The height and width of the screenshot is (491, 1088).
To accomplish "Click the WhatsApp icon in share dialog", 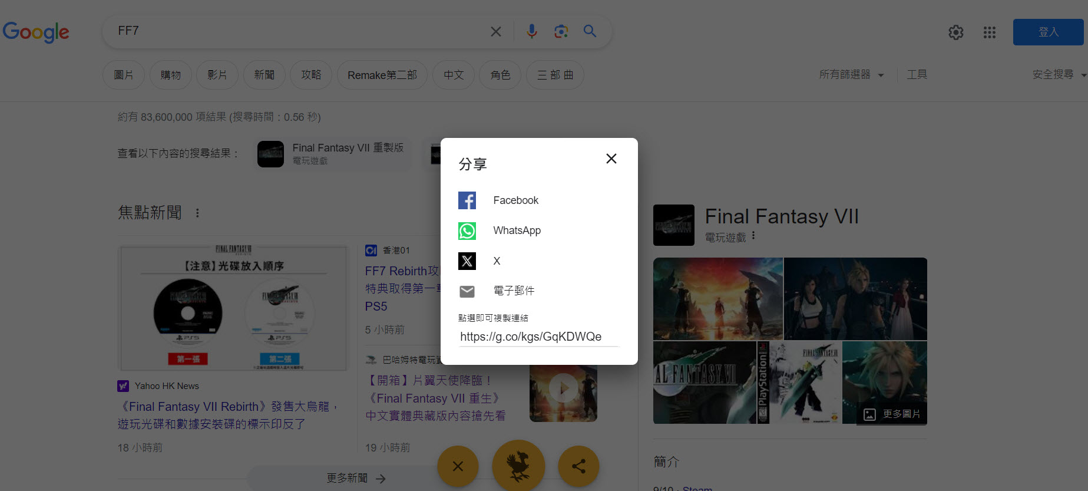I will pyautogui.click(x=467, y=230).
